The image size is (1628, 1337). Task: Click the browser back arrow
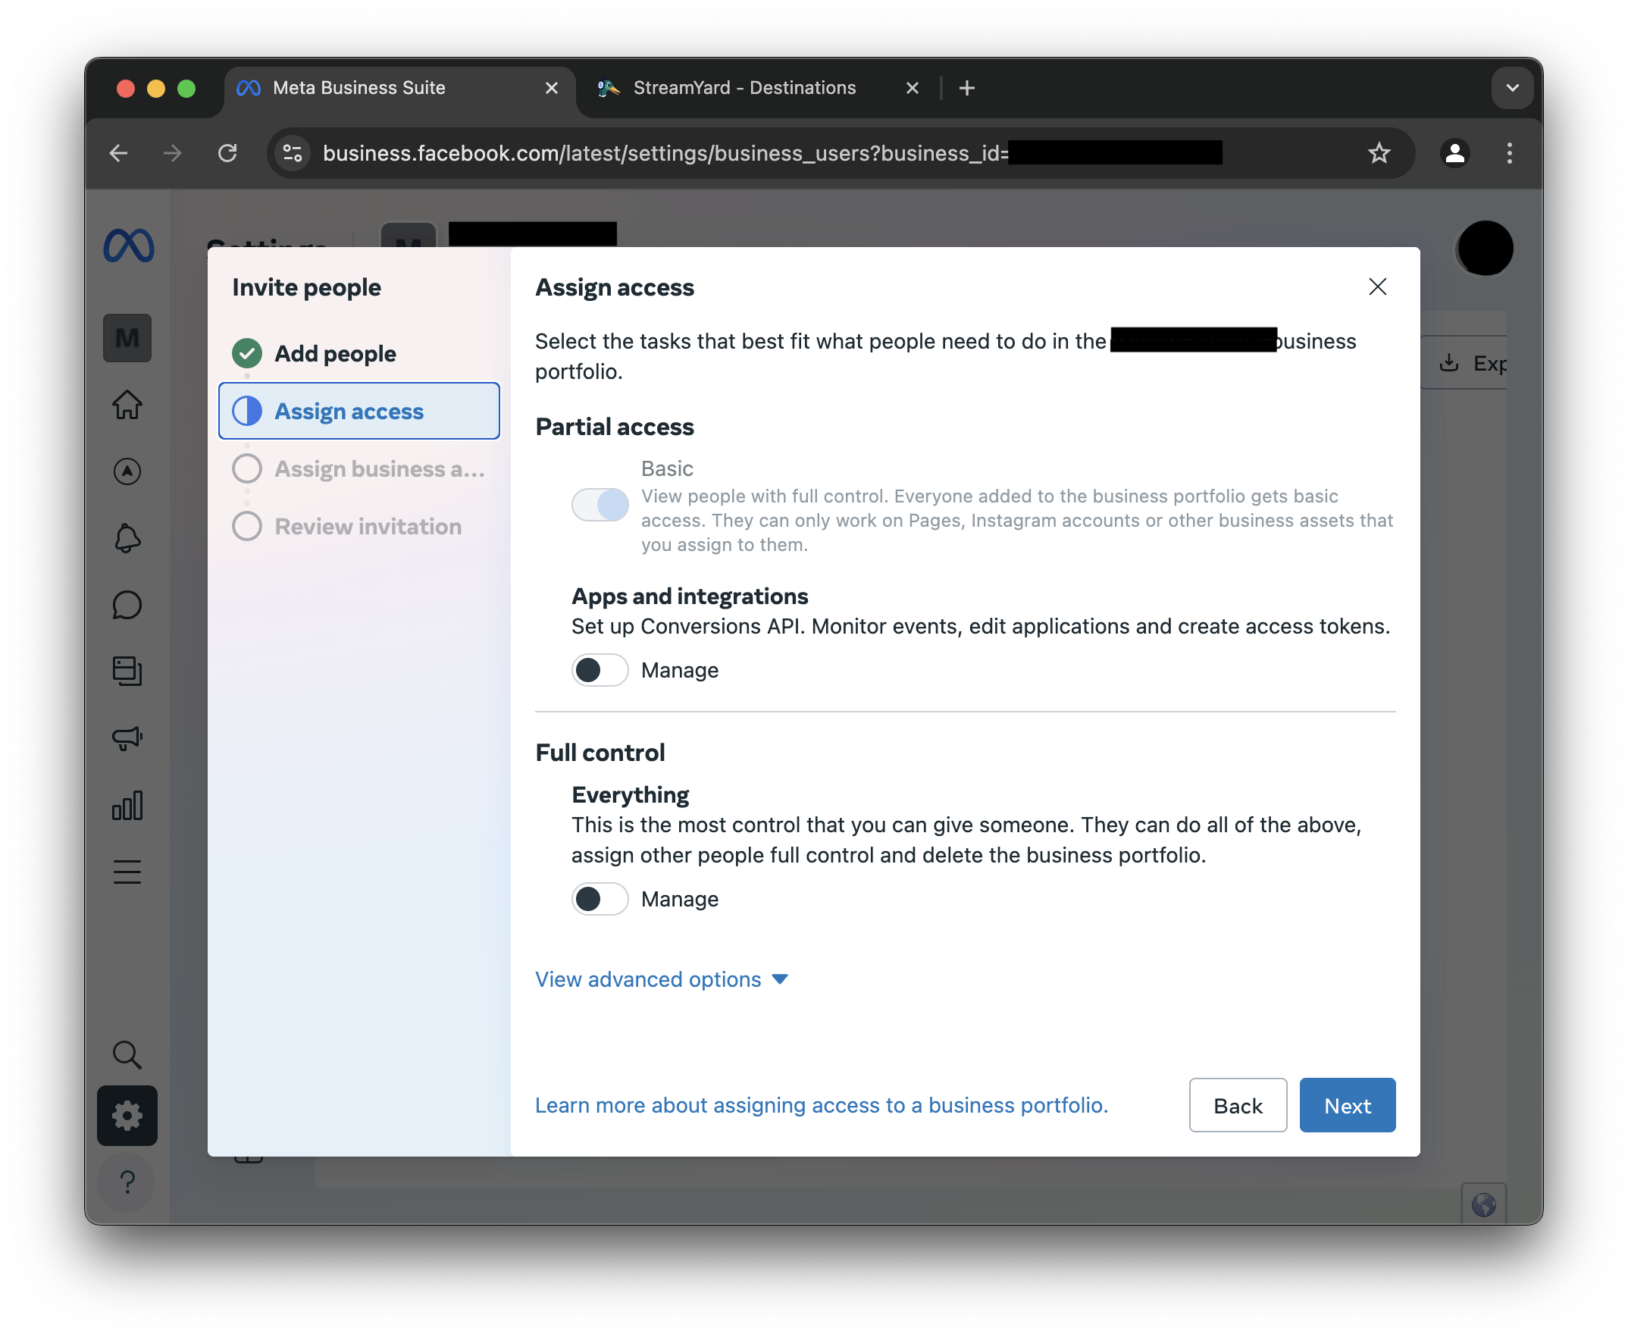pyautogui.click(x=117, y=153)
